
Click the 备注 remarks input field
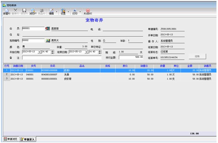(62, 58)
